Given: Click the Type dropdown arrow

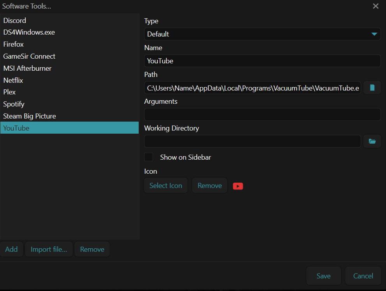Looking at the screenshot, I should [x=374, y=34].
